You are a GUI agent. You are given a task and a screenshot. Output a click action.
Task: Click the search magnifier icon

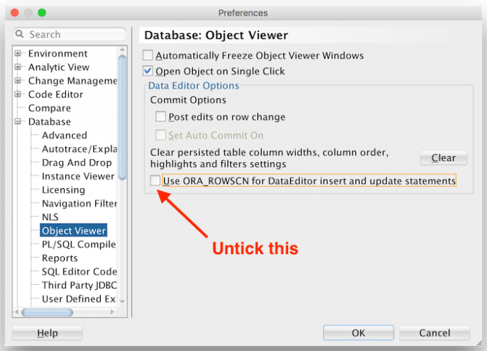pos(21,34)
